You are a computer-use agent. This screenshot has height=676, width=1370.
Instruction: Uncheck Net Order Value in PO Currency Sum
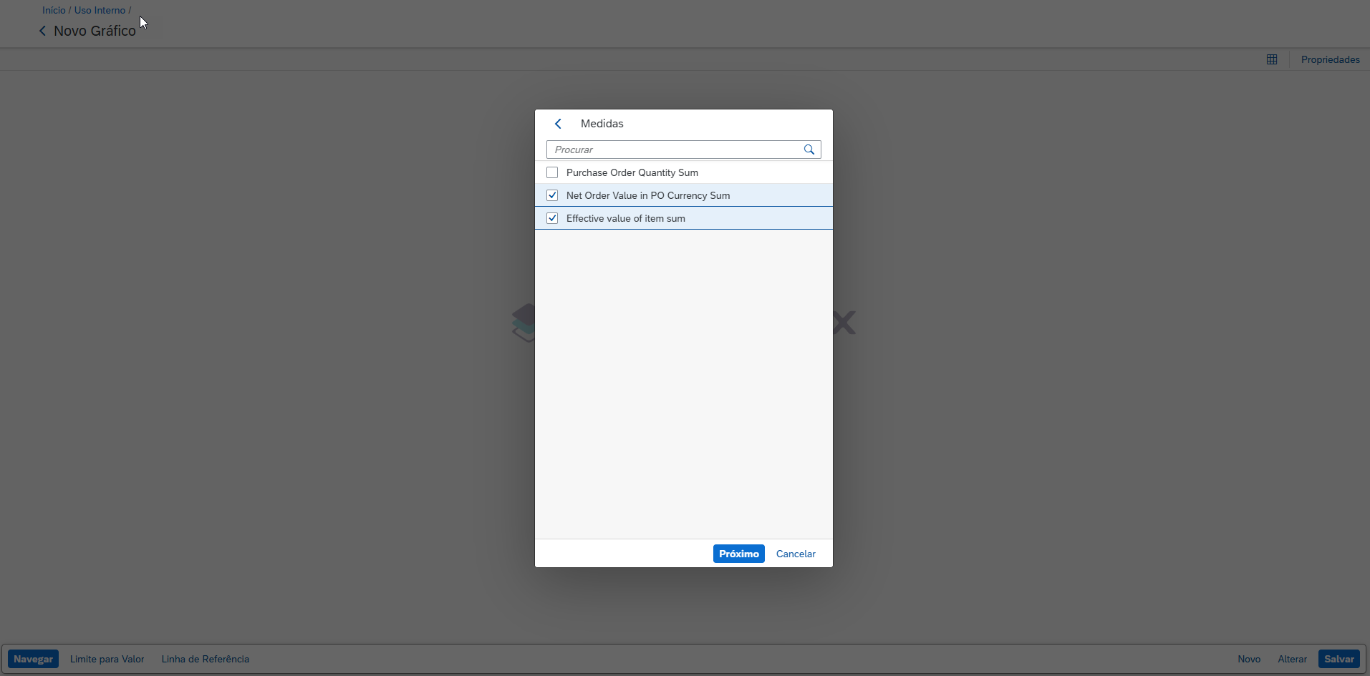pyautogui.click(x=552, y=195)
